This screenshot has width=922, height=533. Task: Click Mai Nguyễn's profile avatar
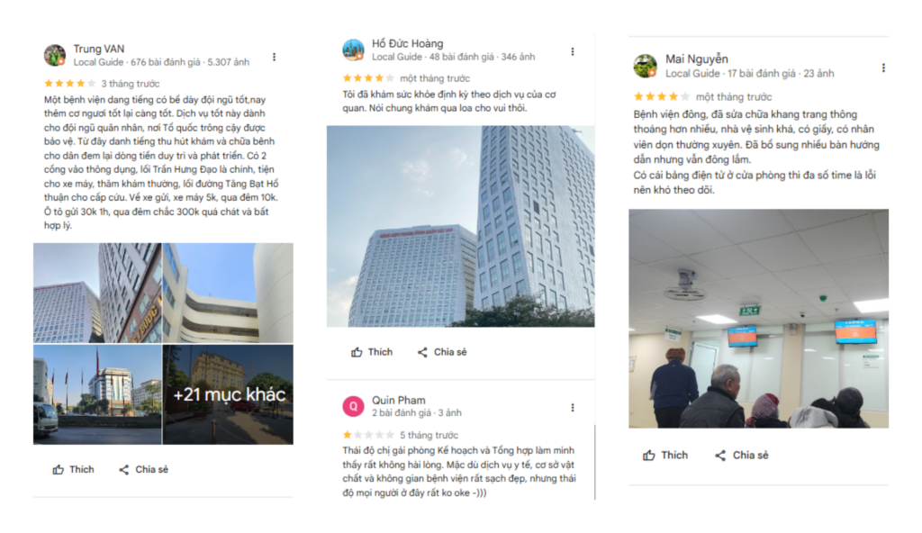pos(645,66)
